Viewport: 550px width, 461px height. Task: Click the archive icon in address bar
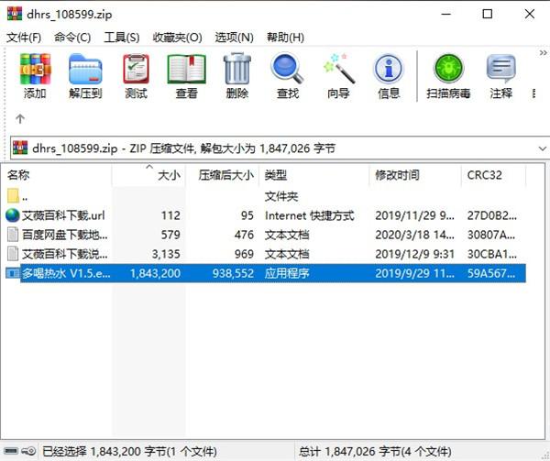pyautogui.click(x=20, y=148)
